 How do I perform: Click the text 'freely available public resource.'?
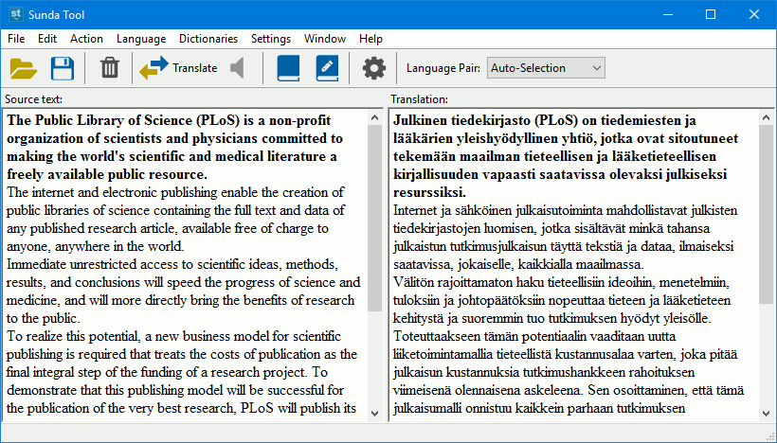click(107, 174)
